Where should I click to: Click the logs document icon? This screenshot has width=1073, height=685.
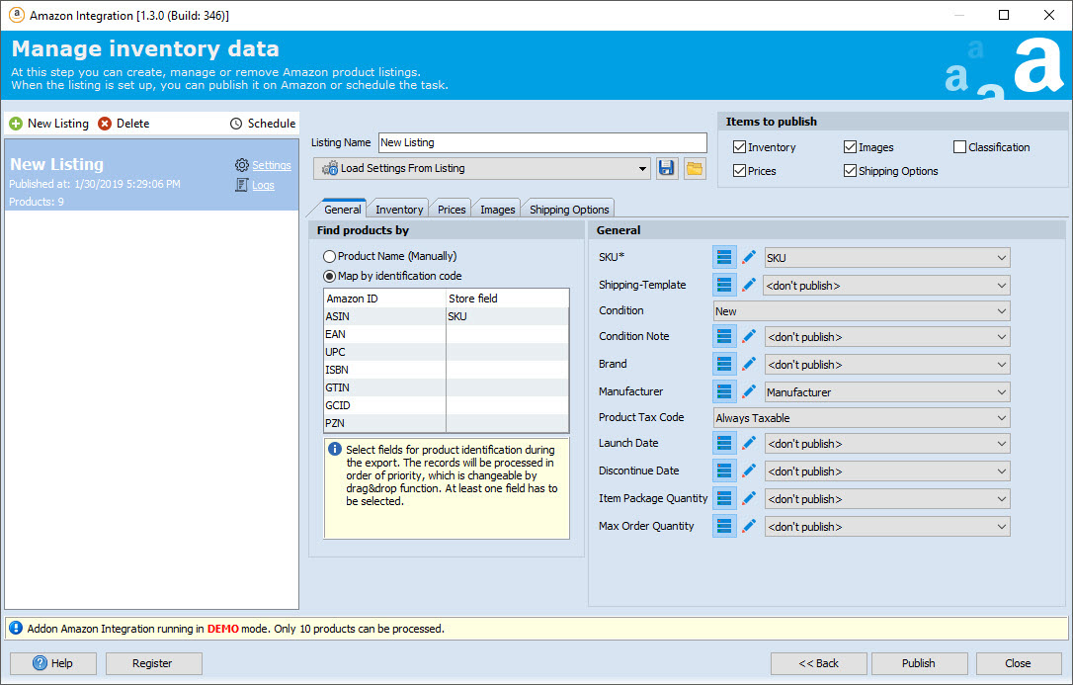pyautogui.click(x=241, y=185)
